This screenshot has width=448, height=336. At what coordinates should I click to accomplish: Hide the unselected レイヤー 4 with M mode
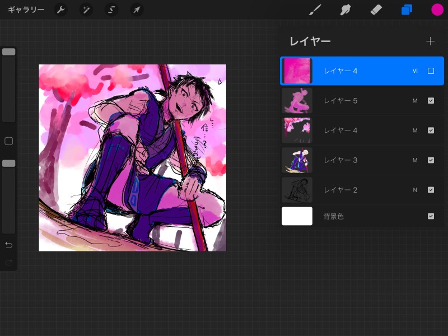pos(431,130)
